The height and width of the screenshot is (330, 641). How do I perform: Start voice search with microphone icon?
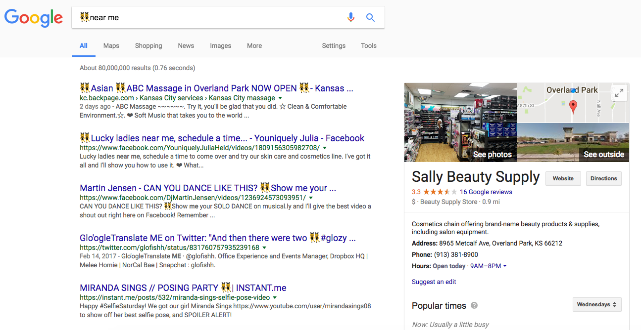(351, 17)
